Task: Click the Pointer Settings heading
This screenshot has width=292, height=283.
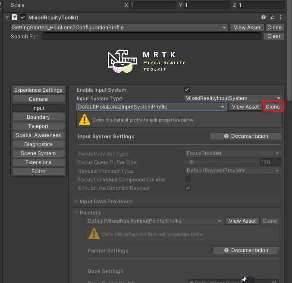Action: click(x=108, y=251)
